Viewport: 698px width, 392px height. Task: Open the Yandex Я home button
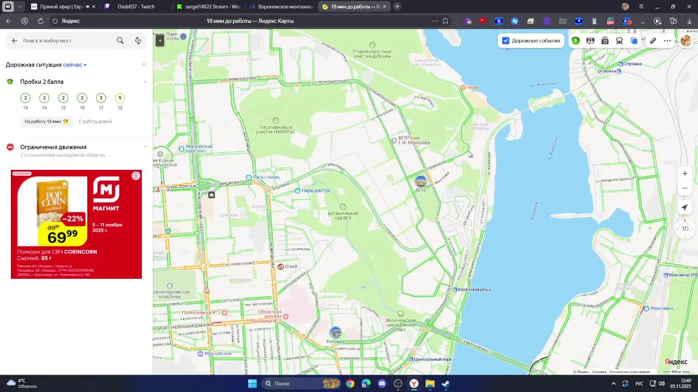[x=25, y=21]
